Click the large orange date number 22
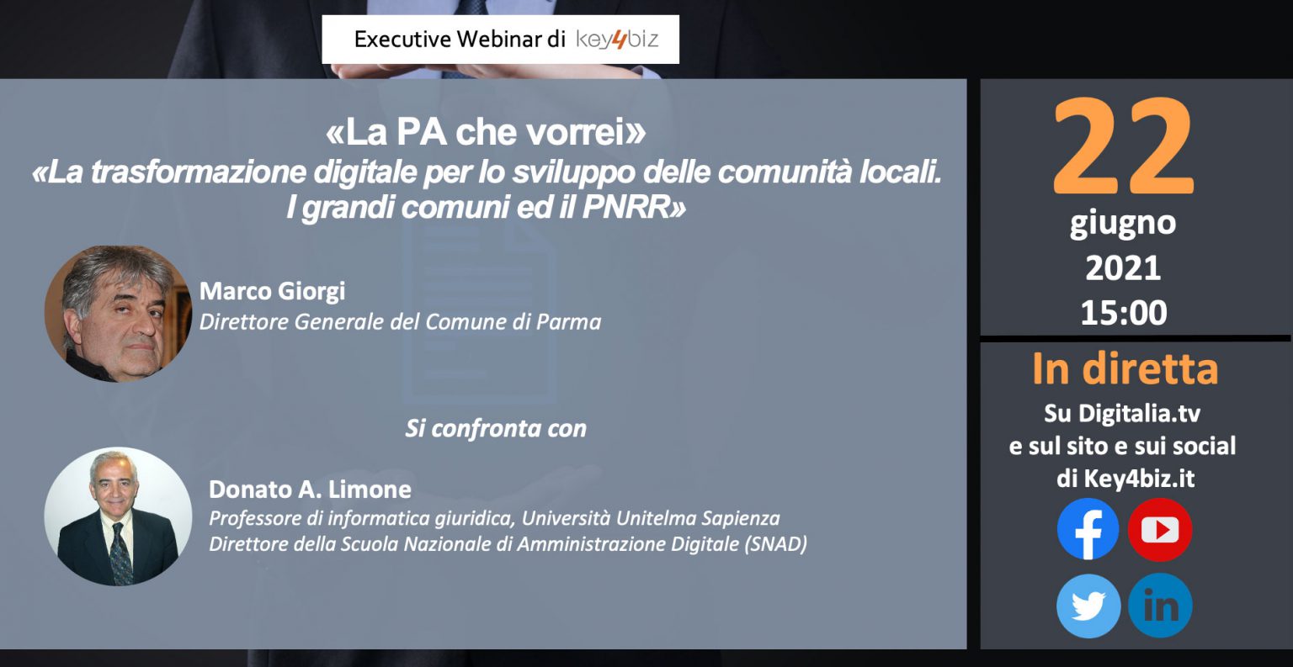Screen dimensions: 1293x667 pyautogui.click(x=1123, y=148)
